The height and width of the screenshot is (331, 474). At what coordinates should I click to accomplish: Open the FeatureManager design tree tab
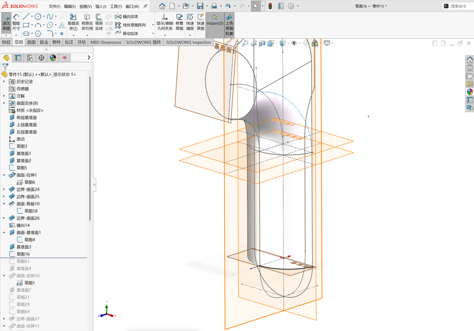(6, 58)
